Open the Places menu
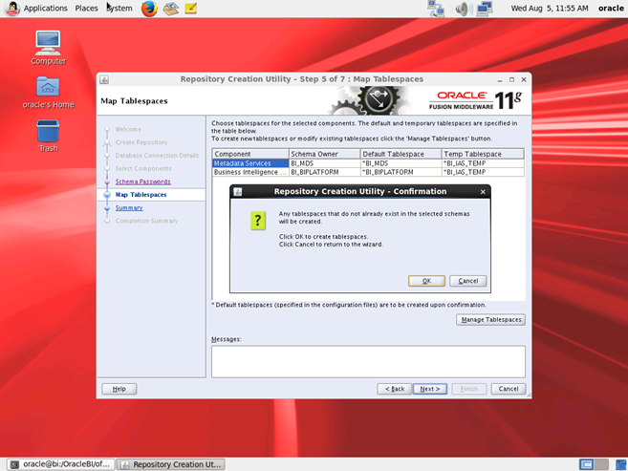 click(87, 8)
